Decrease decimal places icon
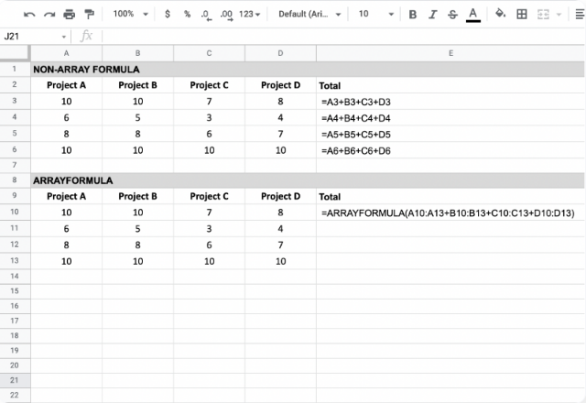The width and height of the screenshot is (586, 403). (206, 15)
